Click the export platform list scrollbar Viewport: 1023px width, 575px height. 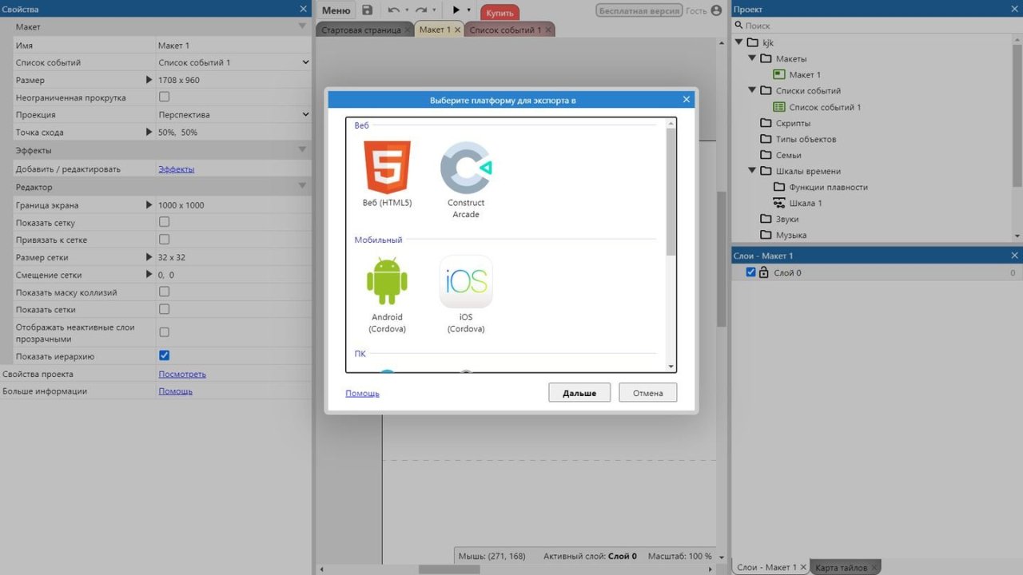pos(671,192)
